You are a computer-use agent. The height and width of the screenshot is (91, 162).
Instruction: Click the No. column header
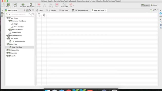[x=39, y=14]
